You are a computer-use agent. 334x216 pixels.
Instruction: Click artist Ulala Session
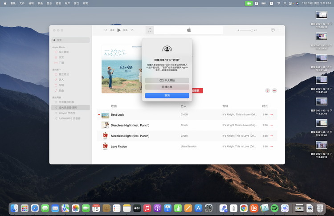click(188, 147)
